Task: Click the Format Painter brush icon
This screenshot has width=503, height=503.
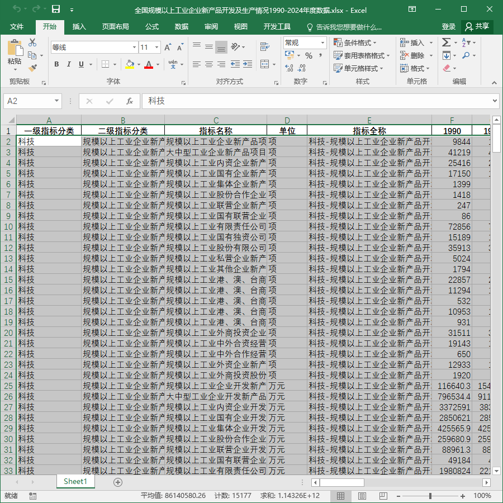Action: [33, 68]
